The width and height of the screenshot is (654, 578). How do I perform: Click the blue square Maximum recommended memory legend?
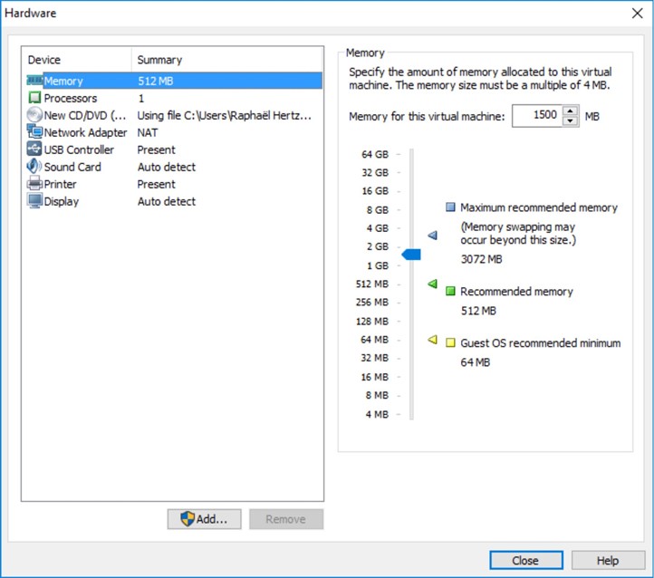pyautogui.click(x=450, y=207)
